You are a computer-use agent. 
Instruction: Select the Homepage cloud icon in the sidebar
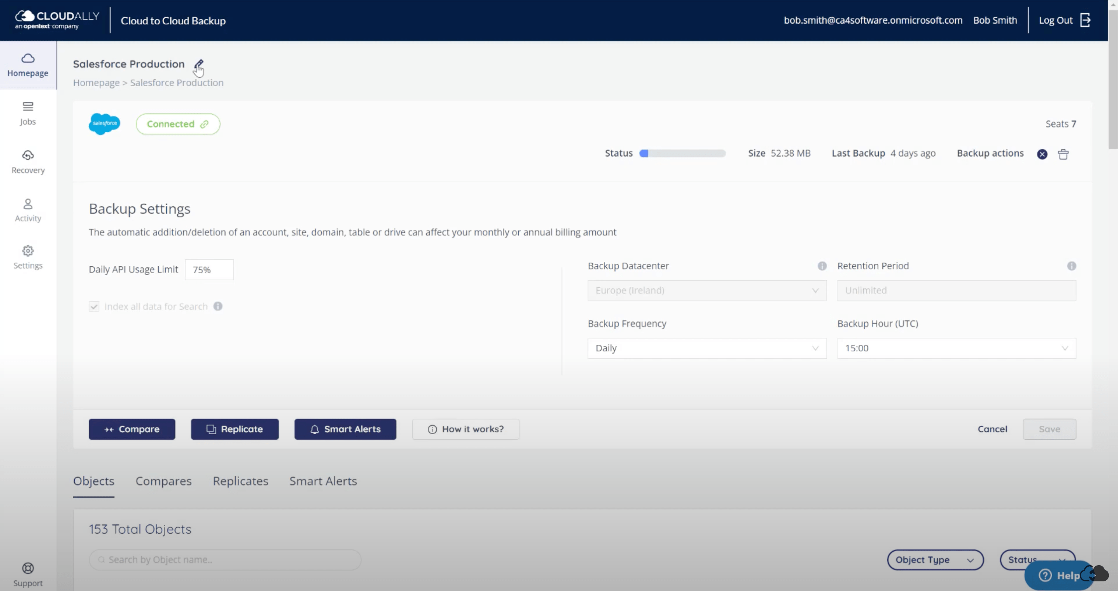click(x=28, y=58)
